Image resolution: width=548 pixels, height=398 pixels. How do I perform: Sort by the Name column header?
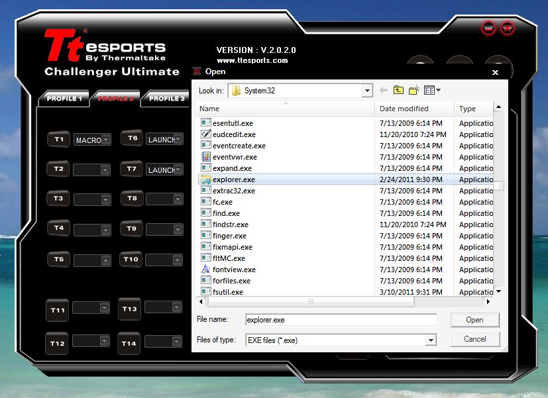coord(285,109)
